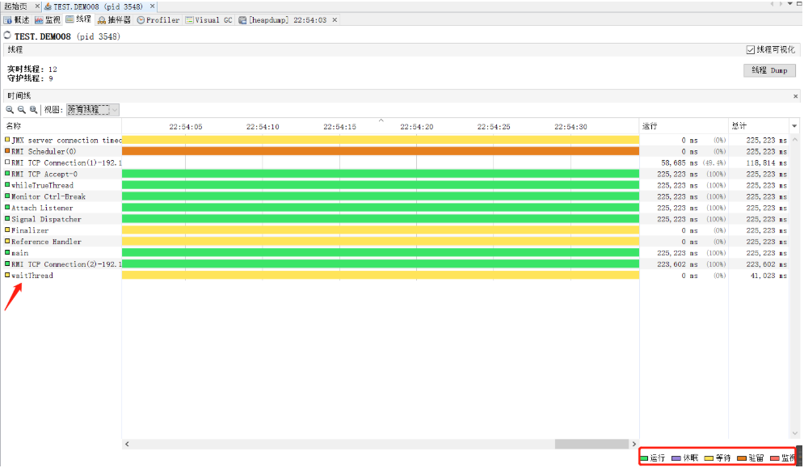Image resolution: width=804 pixels, height=468 pixels.
Task: Click the state icon beside Finalizer
Action: tap(7, 230)
